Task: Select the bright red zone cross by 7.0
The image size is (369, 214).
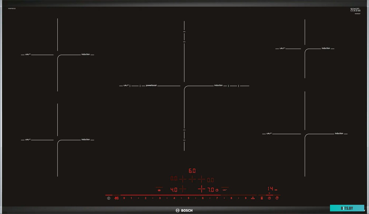Action: pyautogui.click(x=202, y=189)
